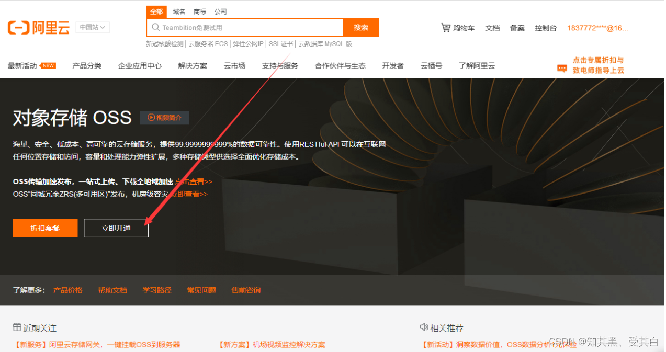Open 控制台 console link
The image size is (666, 352).
pyautogui.click(x=546, y=28)
